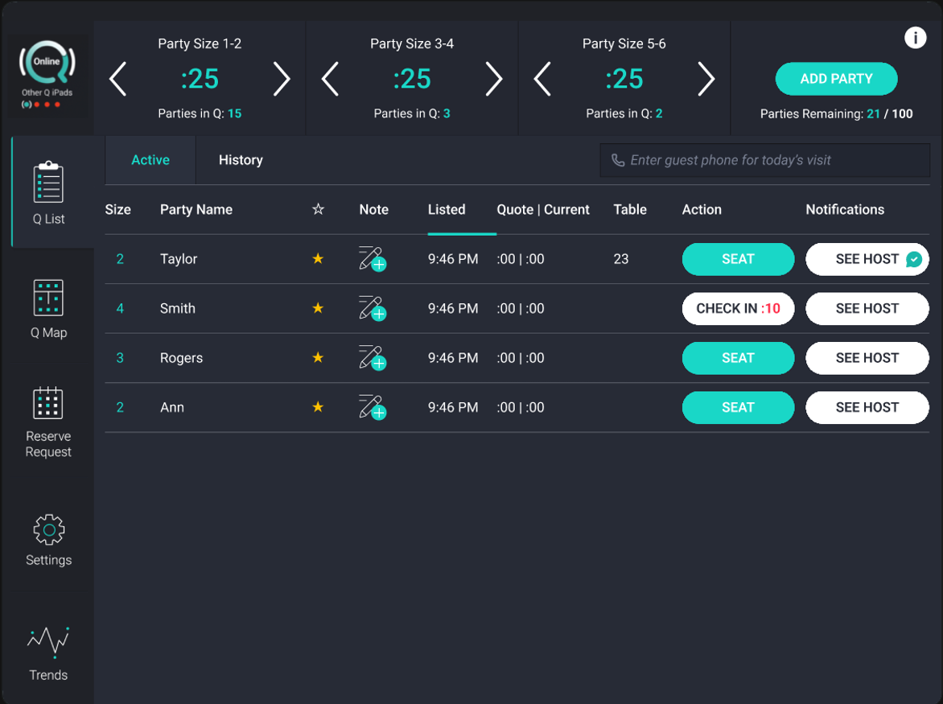
Task: Toggle Taylor's favorite star
Action: (x=318, y=258)
